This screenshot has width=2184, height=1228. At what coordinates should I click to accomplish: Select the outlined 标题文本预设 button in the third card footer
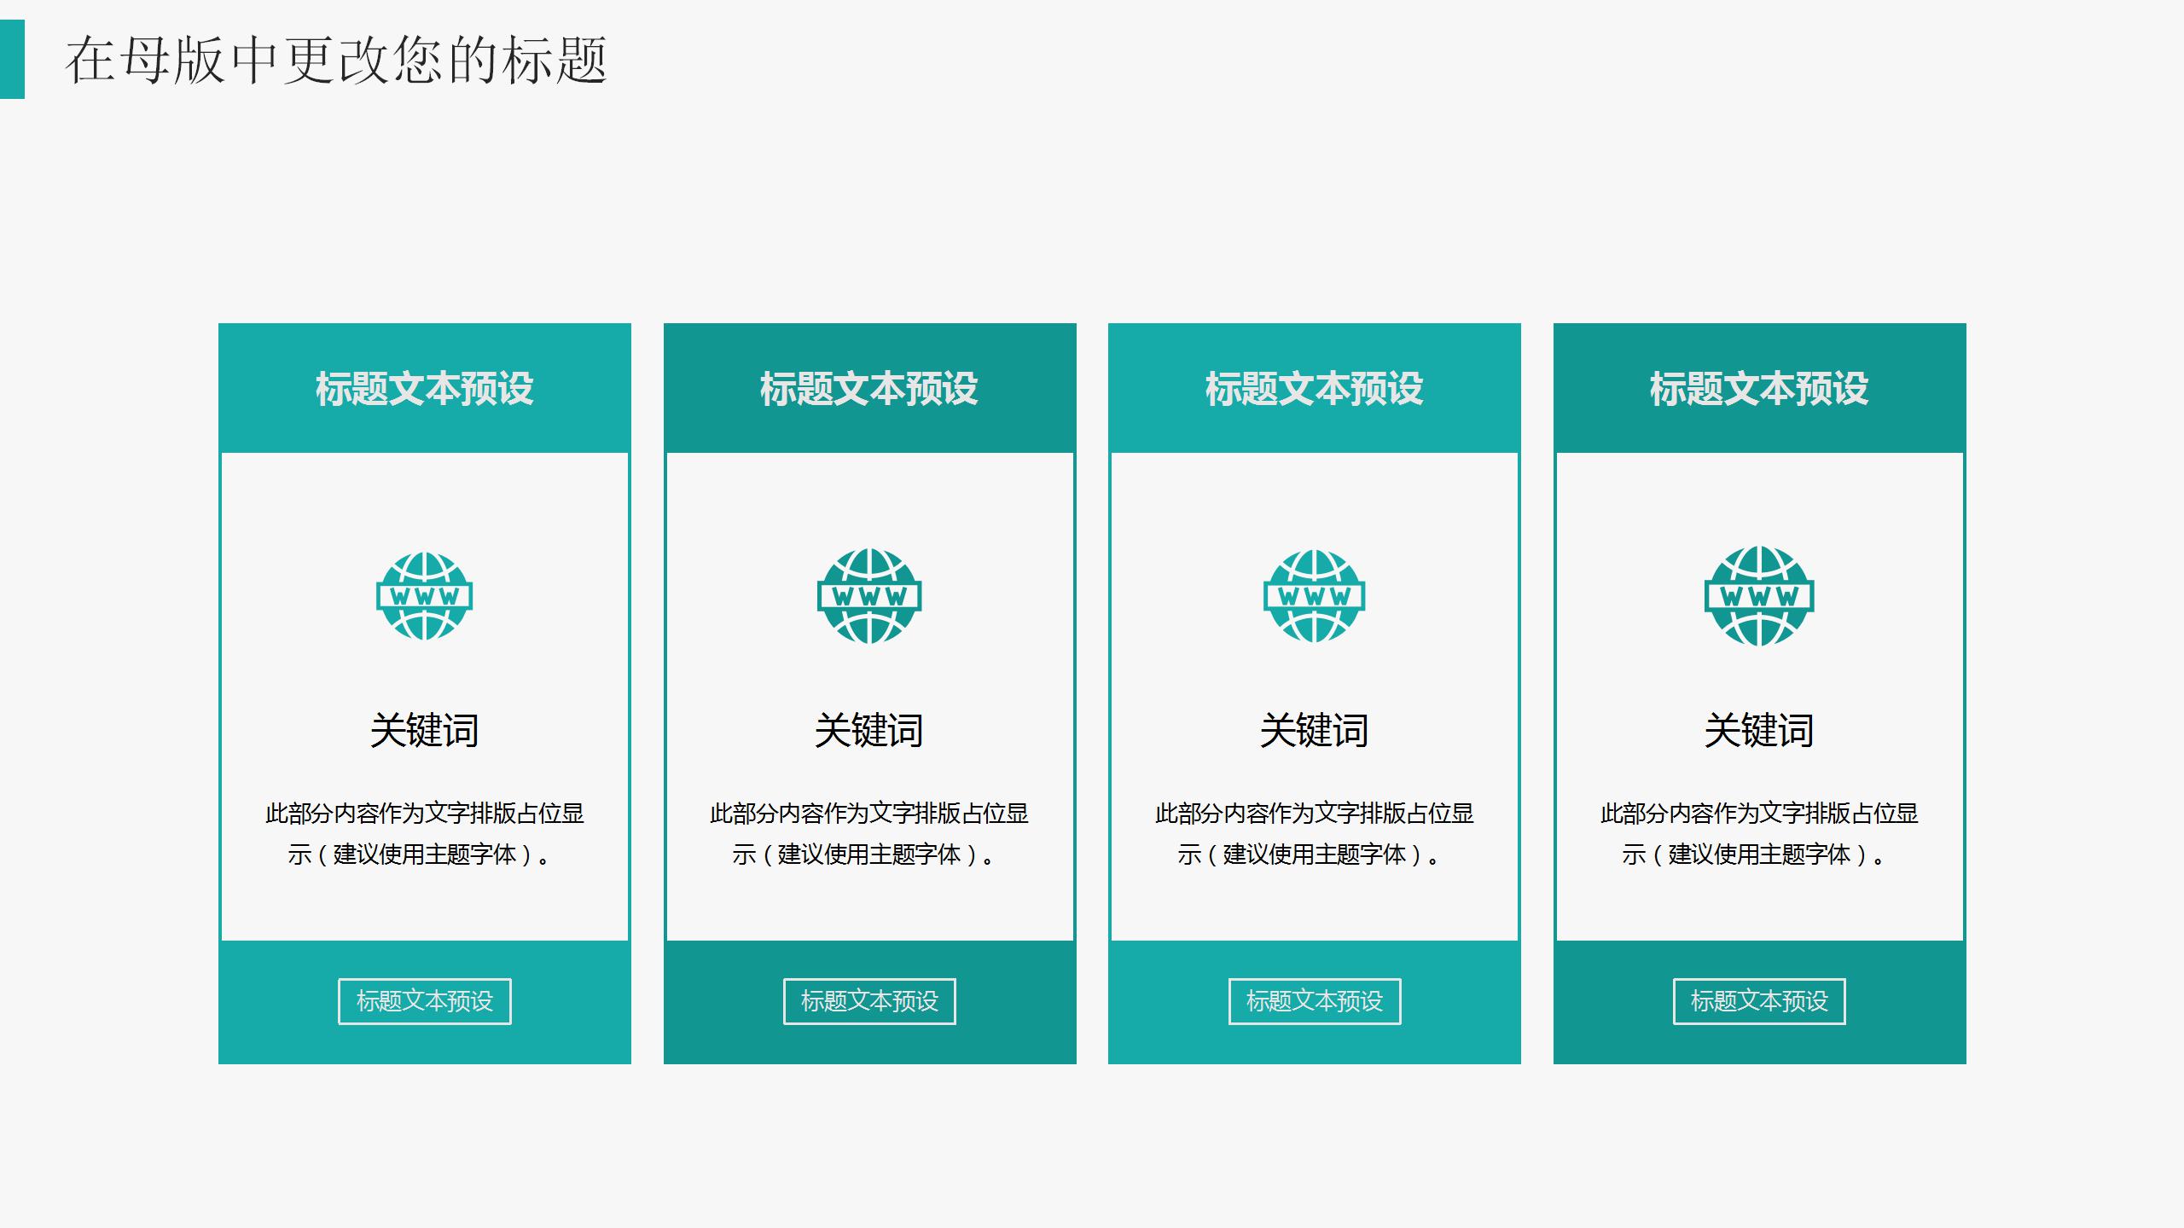click(1315, 1001)
